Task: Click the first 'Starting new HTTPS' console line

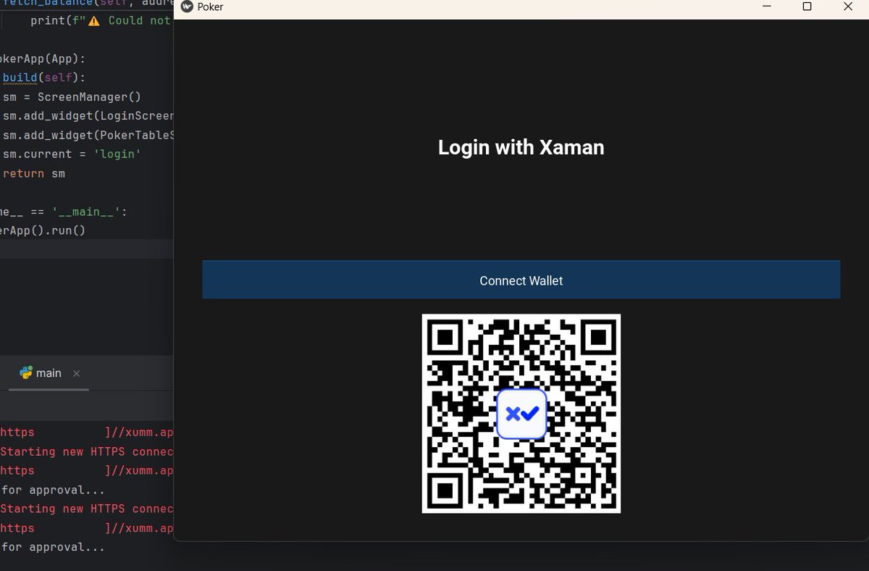Action: [x=86, y=451]
